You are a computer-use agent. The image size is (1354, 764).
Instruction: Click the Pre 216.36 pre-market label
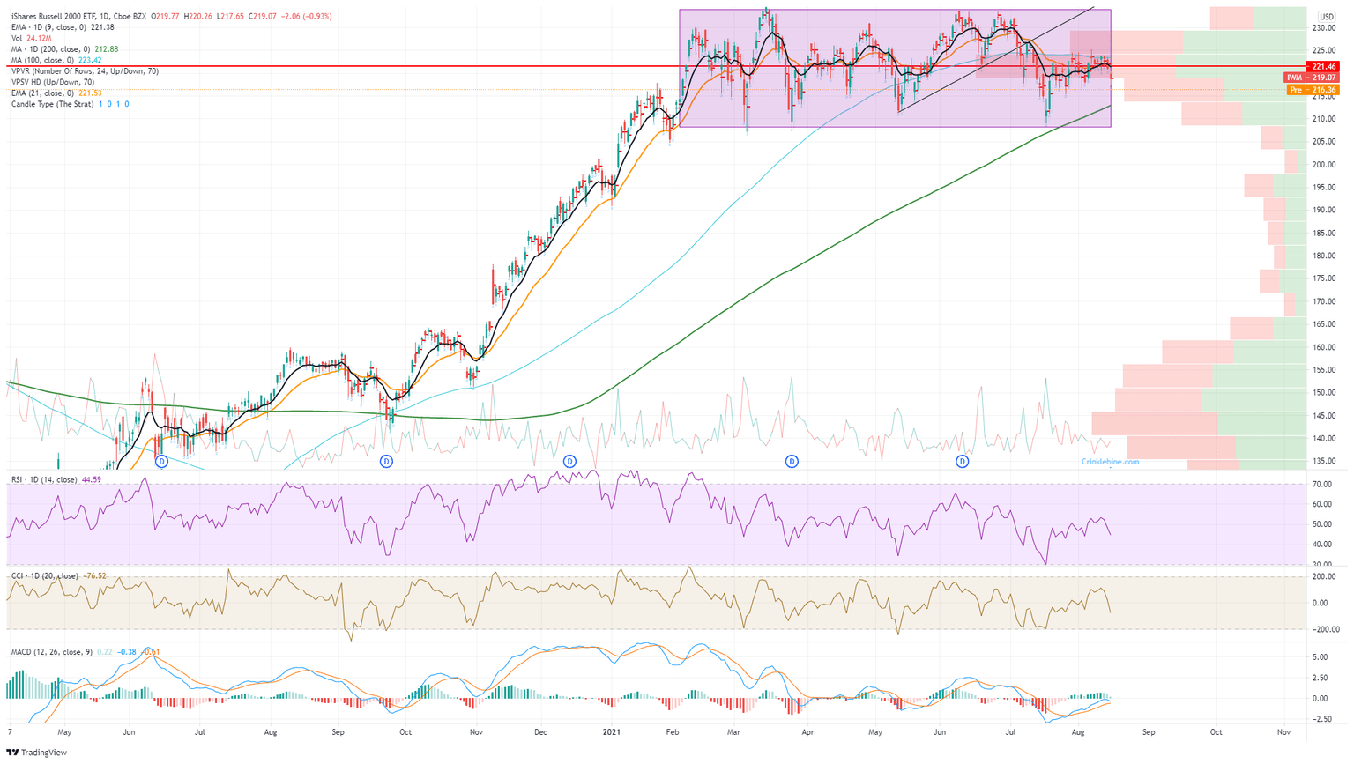1314,90
